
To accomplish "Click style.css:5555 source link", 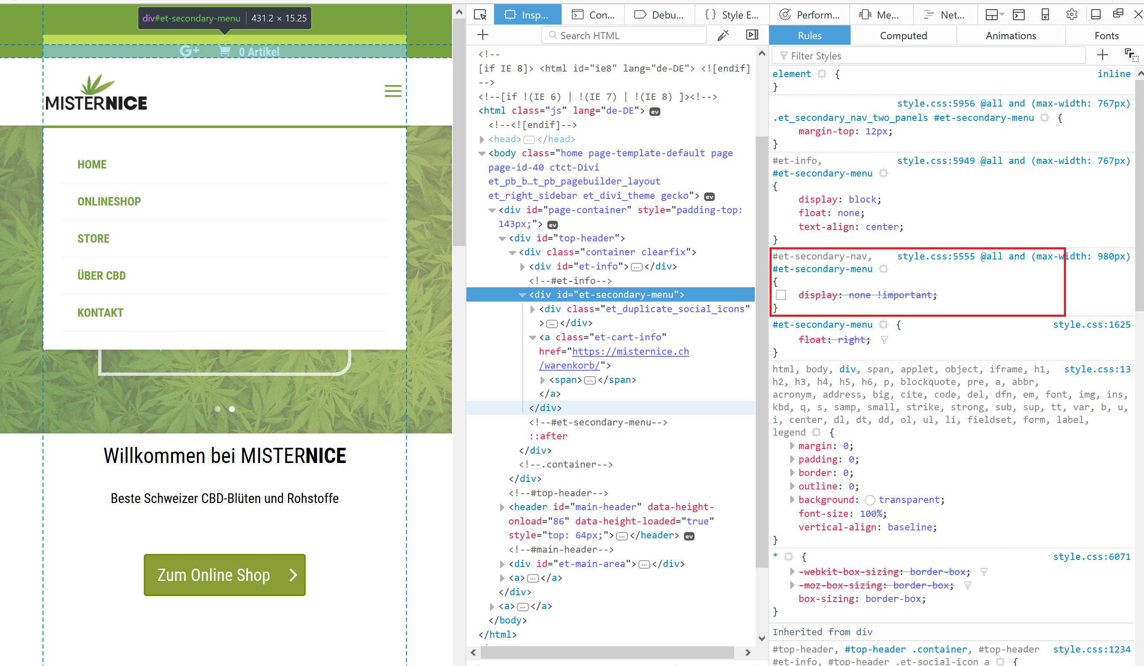I will pyautogui.click(x=936, y=256).
